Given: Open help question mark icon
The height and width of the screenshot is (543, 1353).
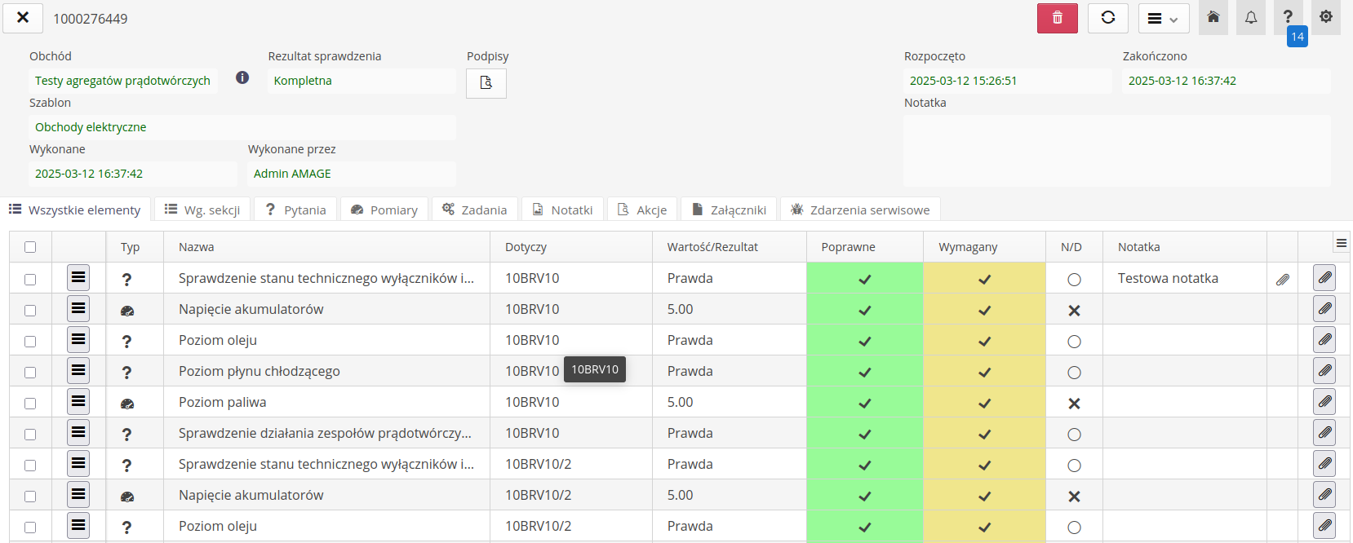Looking at the screenshot, I should coord(1288,17).
